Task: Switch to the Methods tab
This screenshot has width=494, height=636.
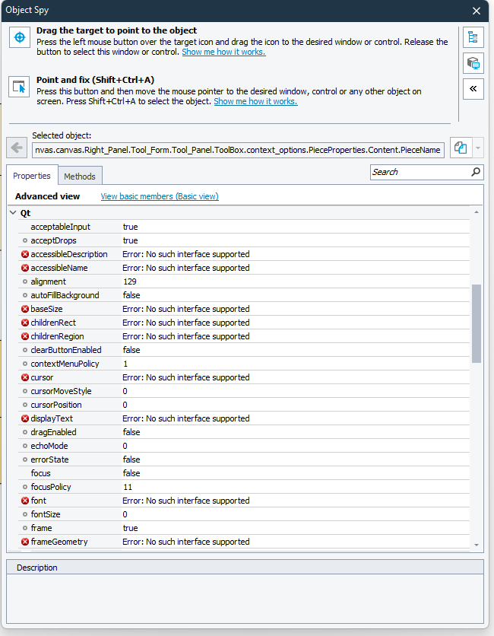Action: (80, 176)
